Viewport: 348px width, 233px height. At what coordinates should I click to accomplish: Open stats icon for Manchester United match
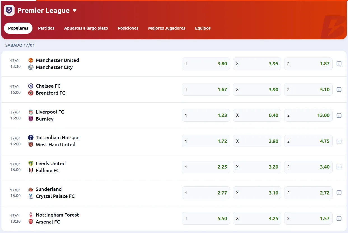(x=339, y=64)
